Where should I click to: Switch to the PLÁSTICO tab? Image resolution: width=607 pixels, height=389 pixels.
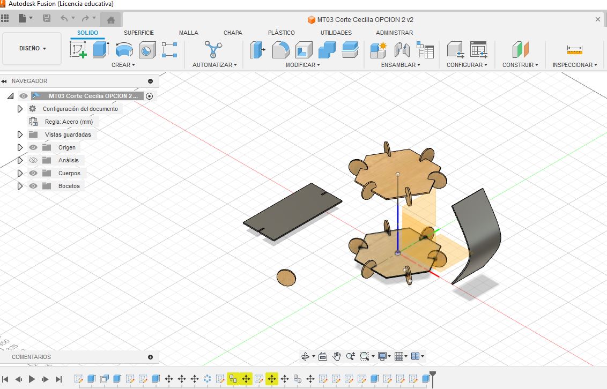tap(282, 33)
